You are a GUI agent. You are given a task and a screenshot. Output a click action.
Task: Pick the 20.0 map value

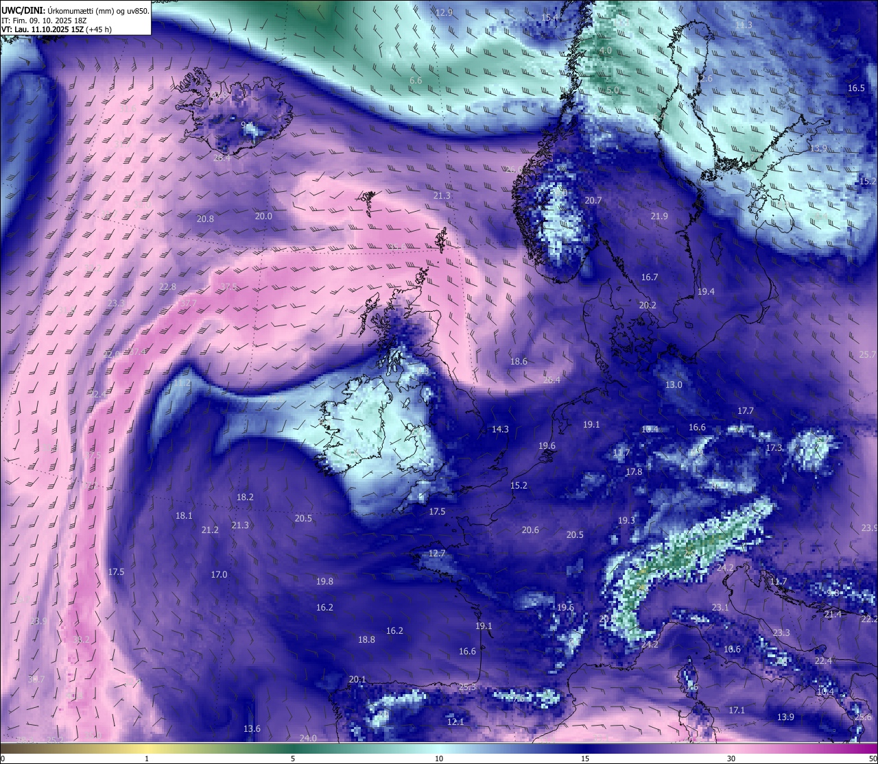pyautogui.click(x=263, y=216)
